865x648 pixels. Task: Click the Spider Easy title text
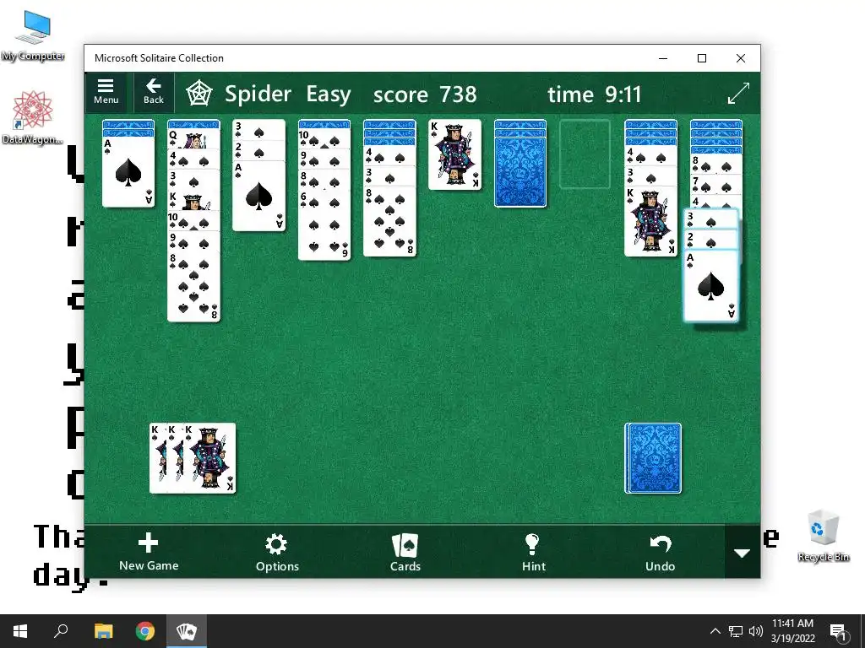[287, 94]
